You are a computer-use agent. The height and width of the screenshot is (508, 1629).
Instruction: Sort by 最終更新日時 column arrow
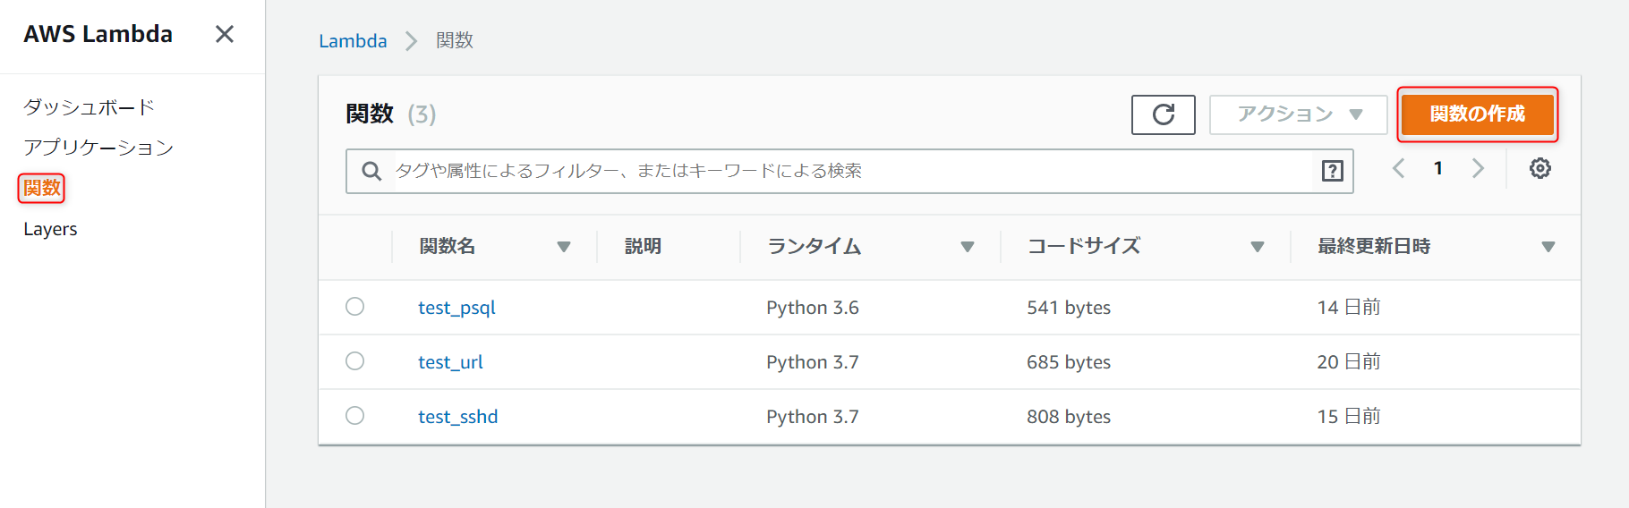tap(1548, 247)
